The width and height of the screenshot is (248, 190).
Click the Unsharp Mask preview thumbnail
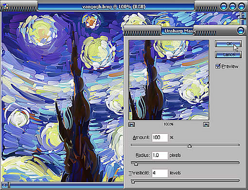[x=169, y=80]
